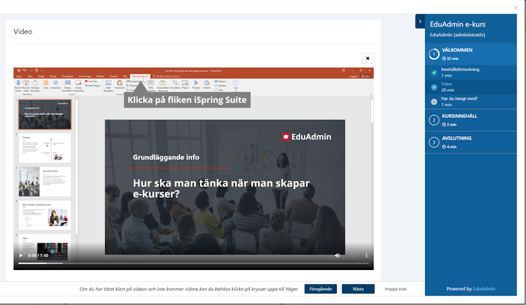
Task: Click the blue checkmark beside Video
Action: pos(433,87)
